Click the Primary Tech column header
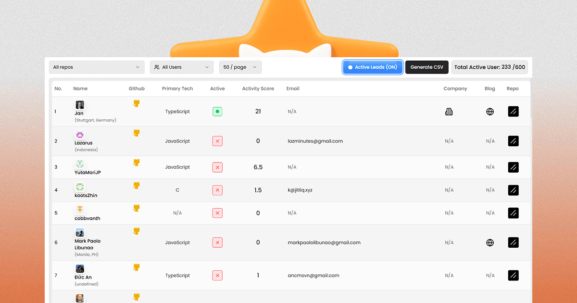Screen dimensions: 577x303 point(178,88)
